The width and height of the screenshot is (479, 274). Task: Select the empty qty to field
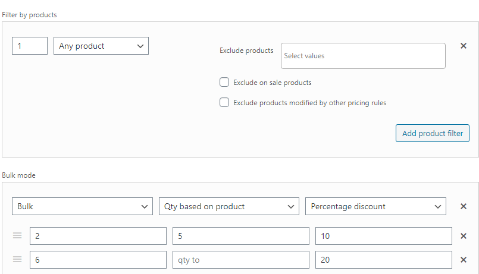click(241, 260)
